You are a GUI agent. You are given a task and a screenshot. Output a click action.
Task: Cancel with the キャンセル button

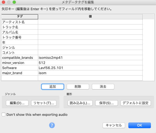coord(114,125)
